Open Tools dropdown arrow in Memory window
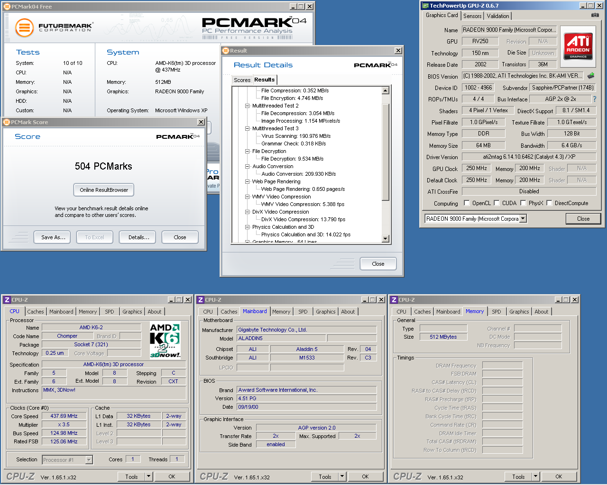607x485 pixels. pyautogui.click(x=535, y=476)
